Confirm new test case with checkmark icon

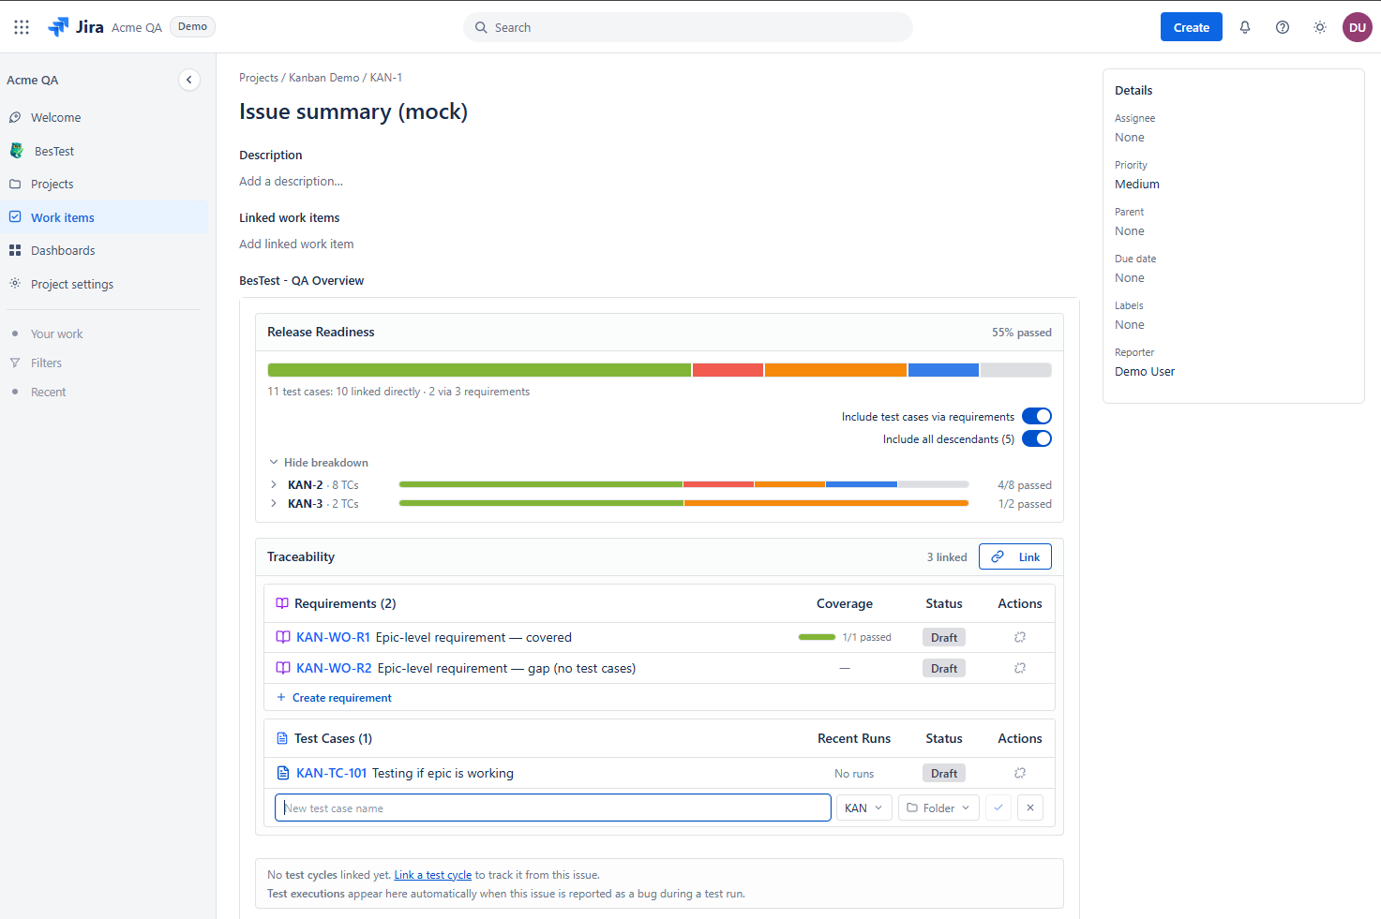998,808
